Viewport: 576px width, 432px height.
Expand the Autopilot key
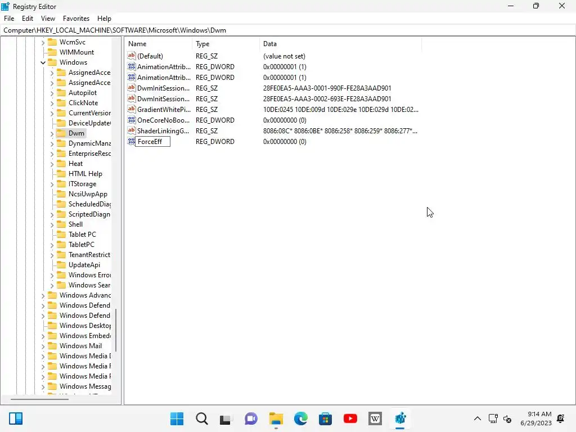[x=52, y=93]
